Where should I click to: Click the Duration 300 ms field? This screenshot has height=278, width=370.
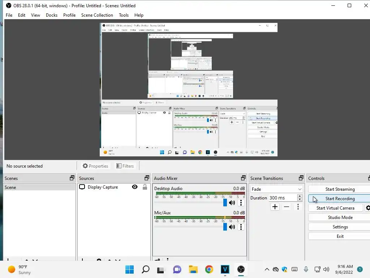(283, 198)
